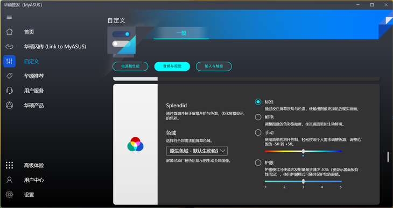393x208 pixels.
Task: Select the 输入与触控 category button
Action: click(x=214, y=66)
